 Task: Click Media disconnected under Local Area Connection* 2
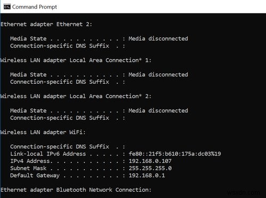coord(159,110)
